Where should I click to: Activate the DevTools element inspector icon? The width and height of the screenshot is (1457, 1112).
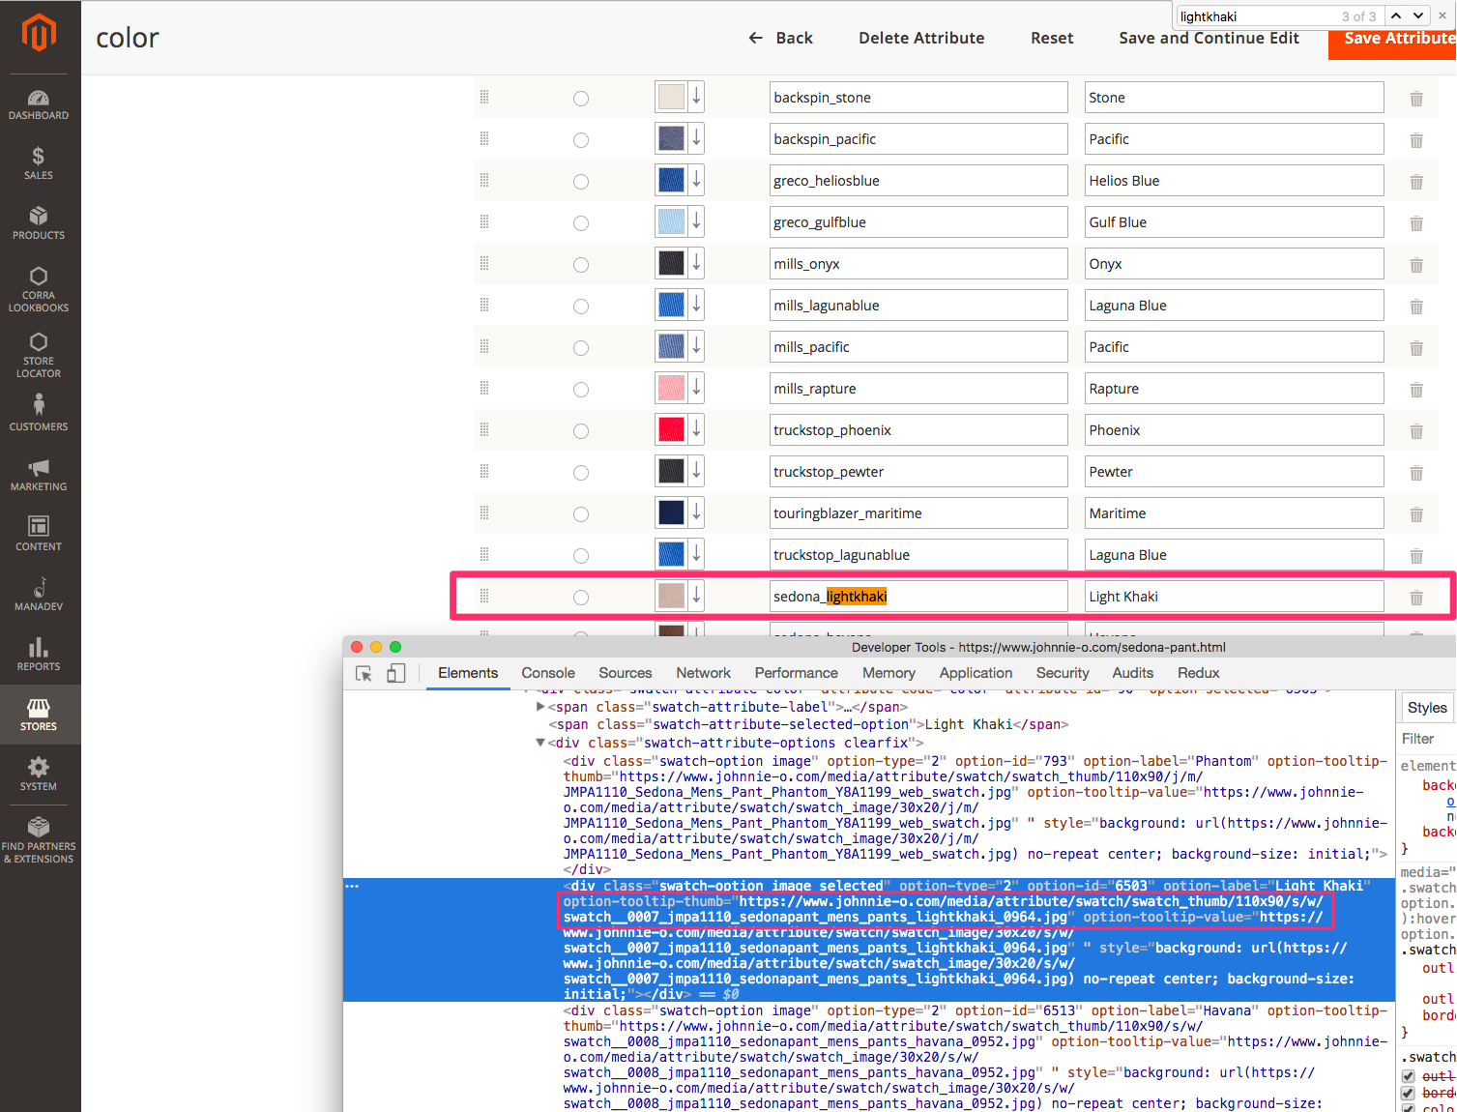click(364, 674)
